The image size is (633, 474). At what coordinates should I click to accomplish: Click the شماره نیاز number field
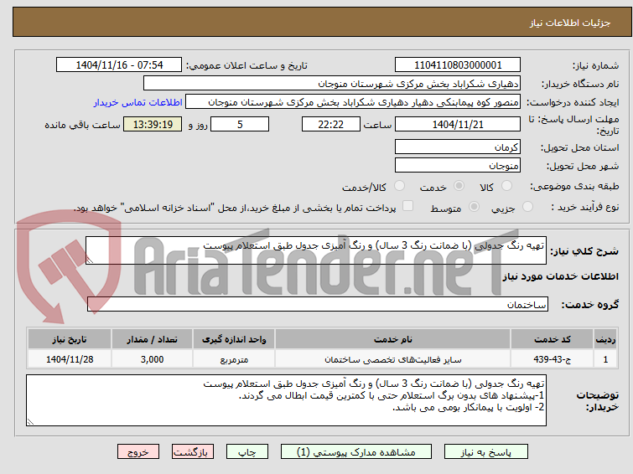458,65
